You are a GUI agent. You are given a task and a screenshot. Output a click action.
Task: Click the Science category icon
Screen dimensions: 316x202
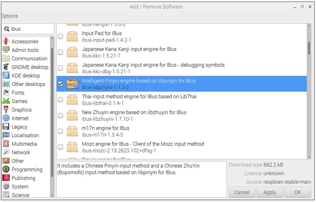(6, 194)
